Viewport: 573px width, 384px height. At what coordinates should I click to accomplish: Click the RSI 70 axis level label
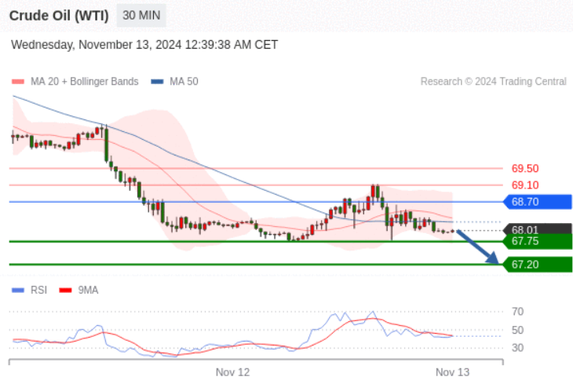[x=517, y=312]
